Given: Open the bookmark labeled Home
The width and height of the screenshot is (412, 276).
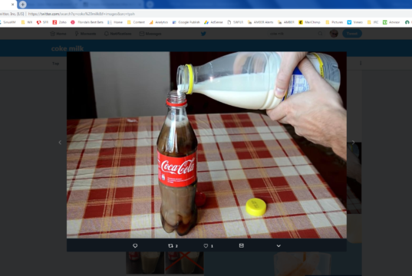Looking at the screenshot, I should coord(115,22).
